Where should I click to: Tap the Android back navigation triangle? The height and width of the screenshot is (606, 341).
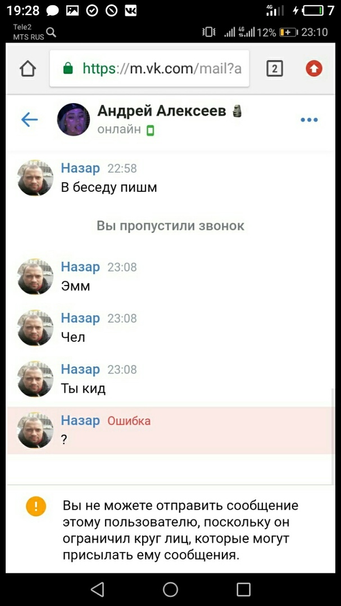pos(98,589)
